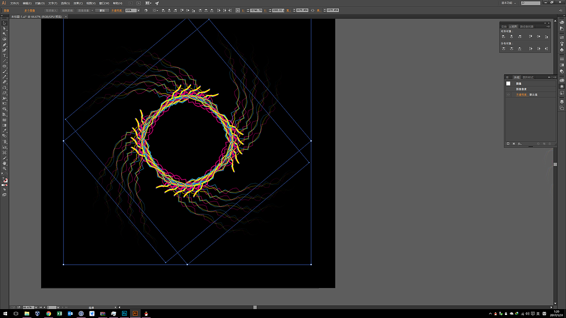Toggle visibility eye of the opacity row
The width and height of the screenshot is (566, 318).
click(508, 95)
